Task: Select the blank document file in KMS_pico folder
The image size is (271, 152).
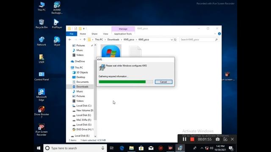Action: (135, 52)
